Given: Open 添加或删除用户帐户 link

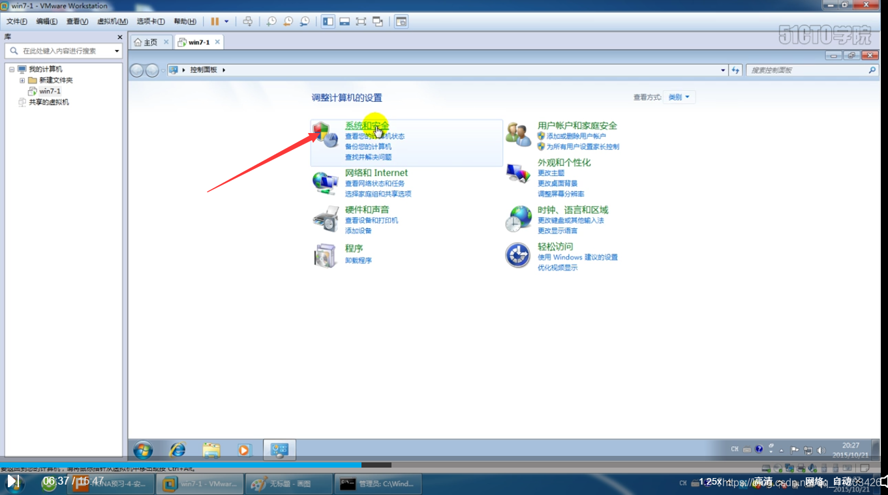Looking at the screenshot, I should click(576, 136).
